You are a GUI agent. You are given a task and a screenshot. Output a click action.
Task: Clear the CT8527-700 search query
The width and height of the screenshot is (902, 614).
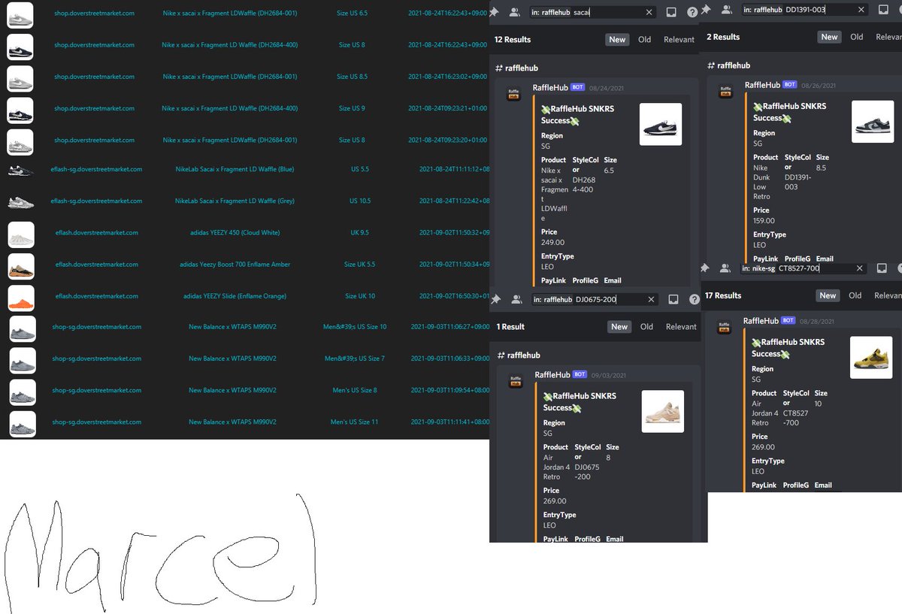[860, 268]
